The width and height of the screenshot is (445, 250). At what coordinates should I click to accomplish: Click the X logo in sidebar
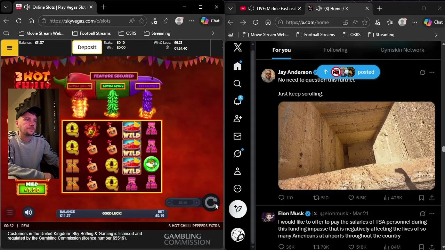click(x=238, y=47)
